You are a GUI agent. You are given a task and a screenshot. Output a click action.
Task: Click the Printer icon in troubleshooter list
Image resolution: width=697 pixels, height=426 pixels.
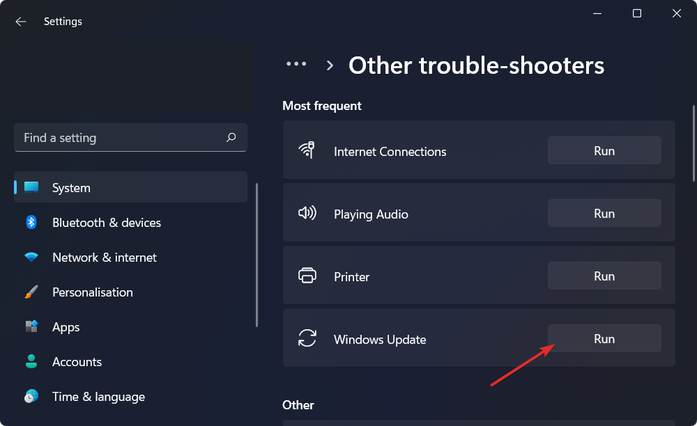307,276
